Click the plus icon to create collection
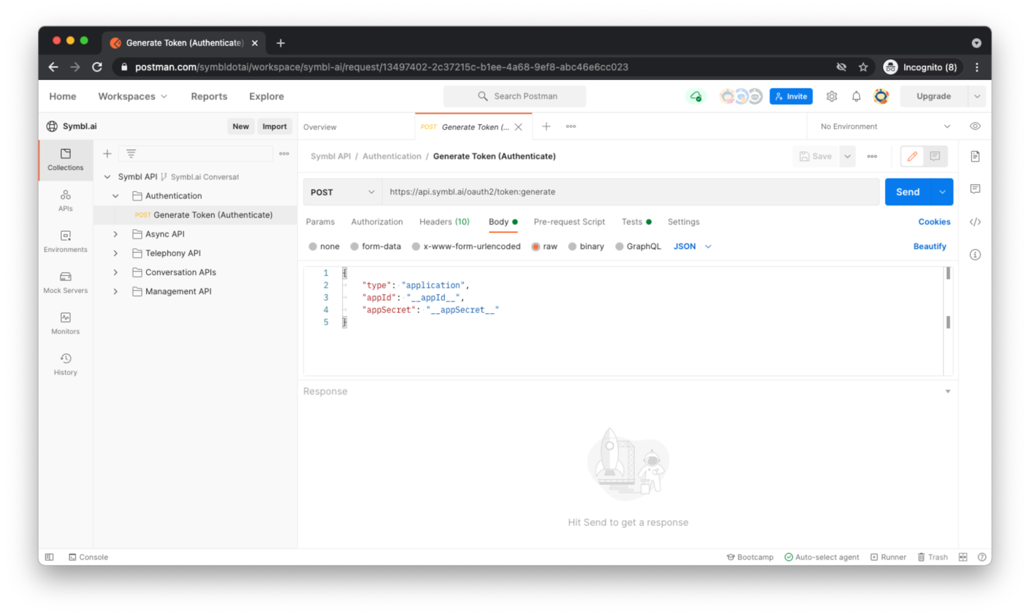 coord(107,153)
